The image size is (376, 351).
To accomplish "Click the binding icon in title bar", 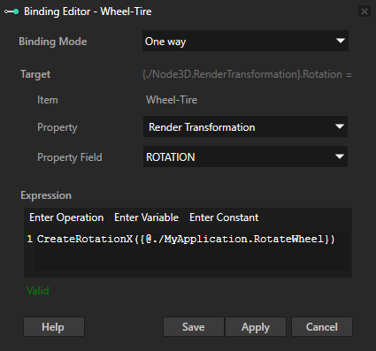I will (12, 11).
